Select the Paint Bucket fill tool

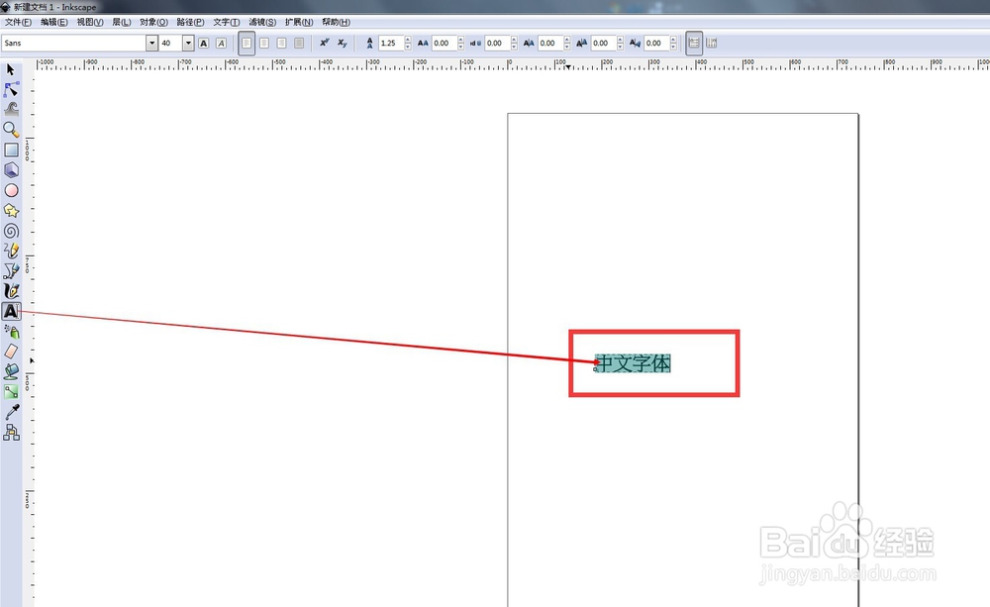coord(11,372)
